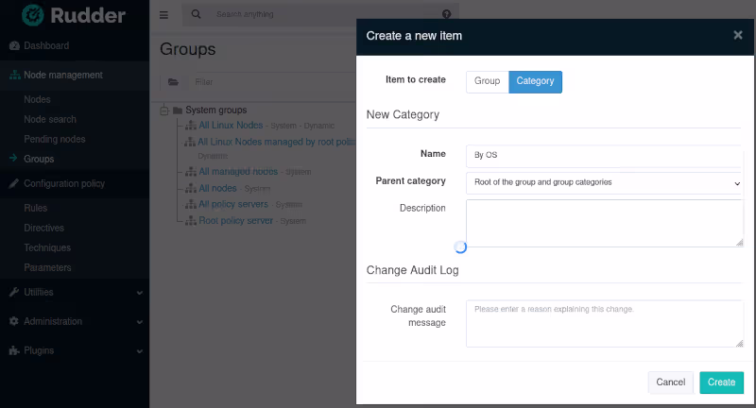Open Dashboard from the sidebar
This screenshot has width=756, height=408.
click(x=45, y=45)
